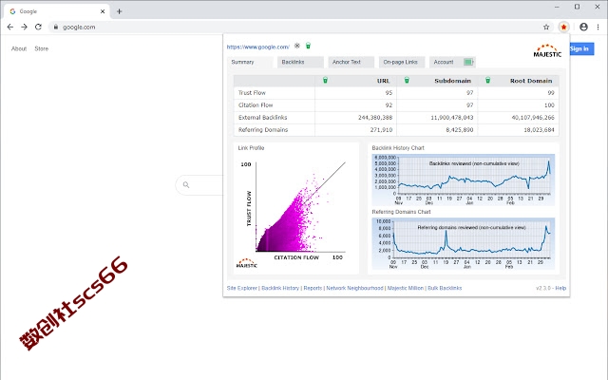
Task: Click the blue Sign in button
Action: 581,48
